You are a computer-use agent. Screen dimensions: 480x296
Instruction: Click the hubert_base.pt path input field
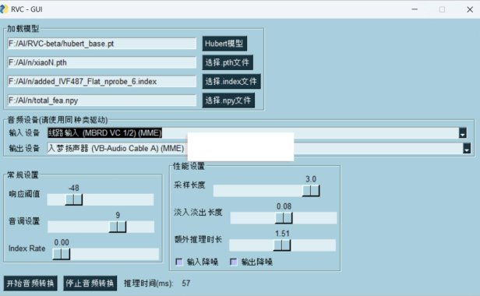(102, 44)
